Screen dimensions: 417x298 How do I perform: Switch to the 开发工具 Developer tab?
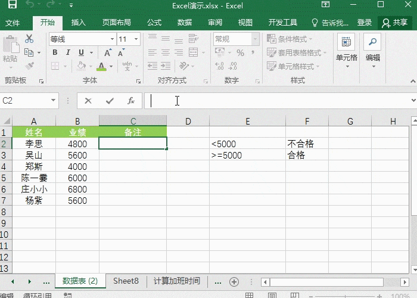pos(283,23)
